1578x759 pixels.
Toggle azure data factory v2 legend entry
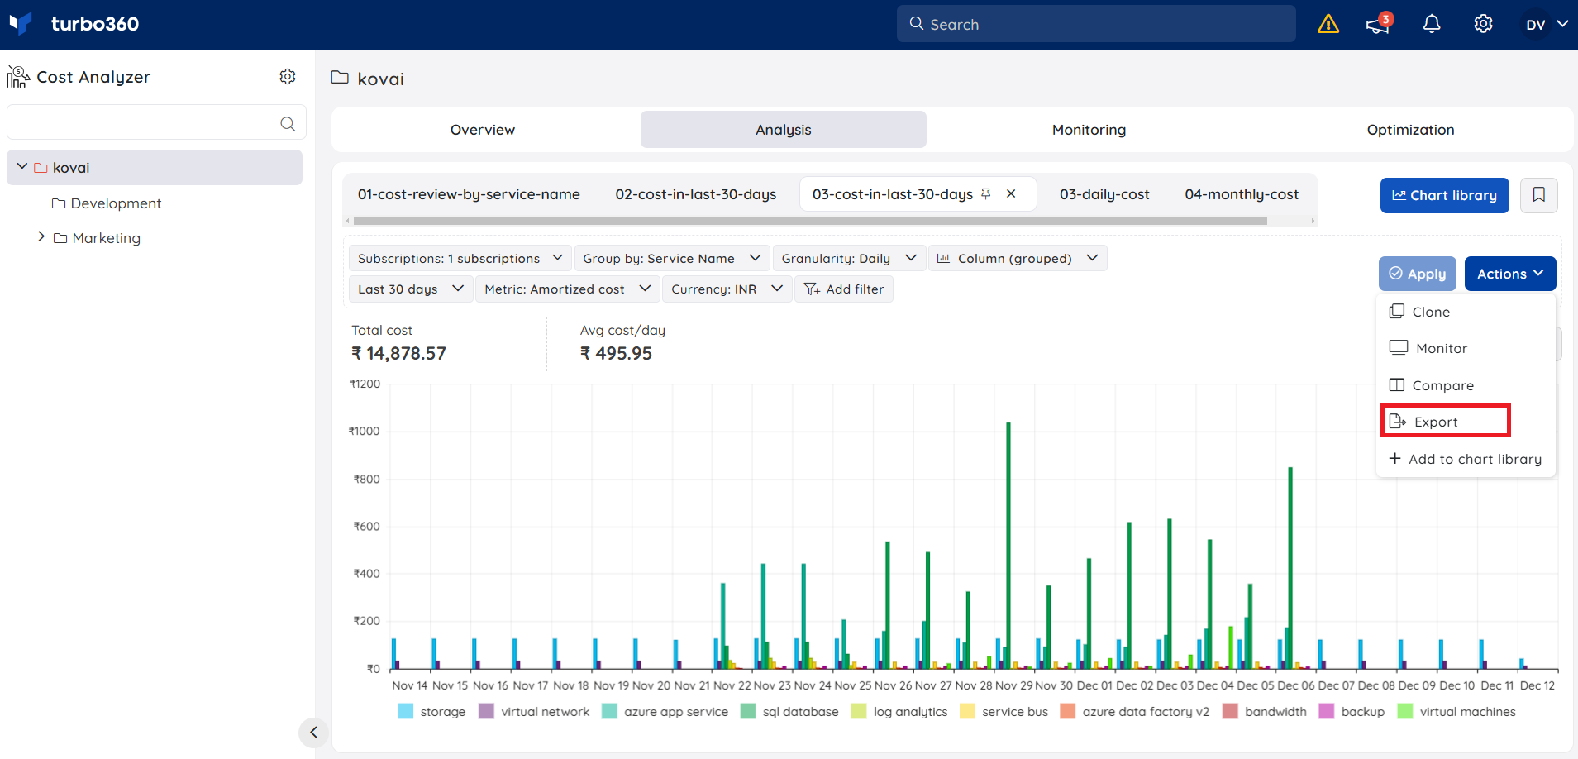(1134, 711)
